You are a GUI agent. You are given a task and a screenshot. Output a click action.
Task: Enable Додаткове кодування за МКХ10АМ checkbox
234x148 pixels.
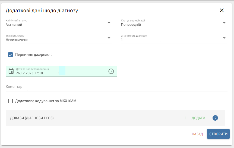(11, 101)
